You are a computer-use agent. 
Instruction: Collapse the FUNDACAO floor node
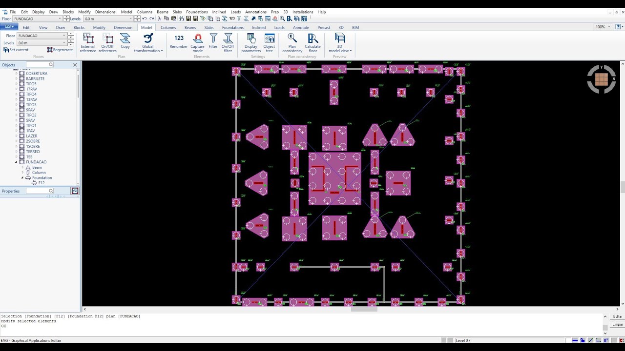click(17, 162)
